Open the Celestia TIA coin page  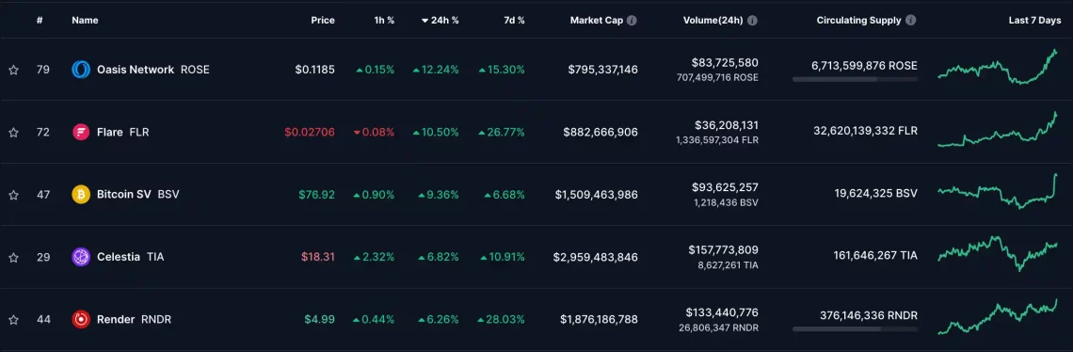click(118, 257)
